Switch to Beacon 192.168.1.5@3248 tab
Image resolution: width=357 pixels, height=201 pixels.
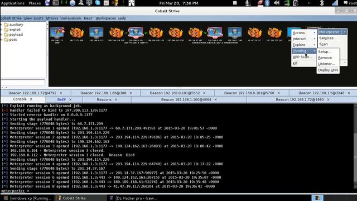tap(324, 93)
